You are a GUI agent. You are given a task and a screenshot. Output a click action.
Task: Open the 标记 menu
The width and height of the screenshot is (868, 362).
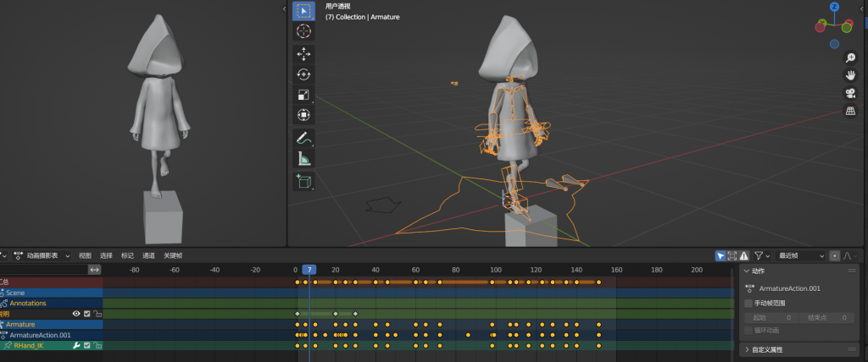click(127, 256)
